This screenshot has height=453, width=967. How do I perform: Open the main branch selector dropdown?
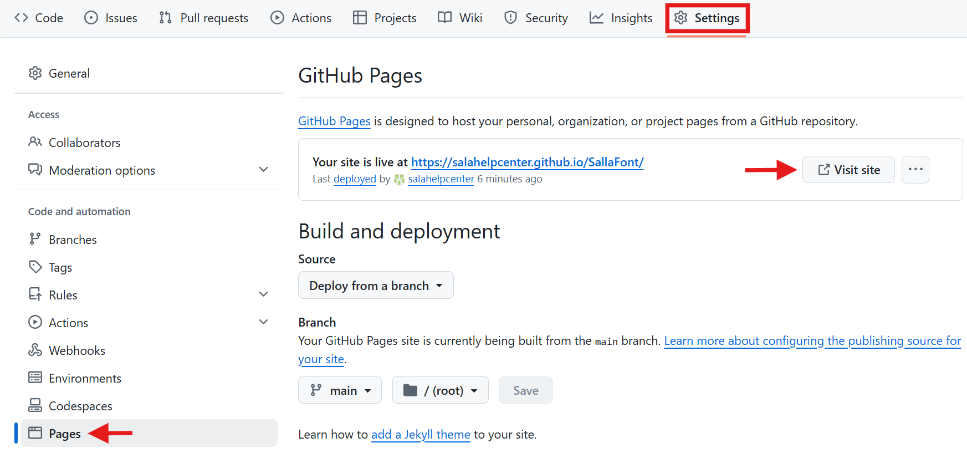pos(340,390)
